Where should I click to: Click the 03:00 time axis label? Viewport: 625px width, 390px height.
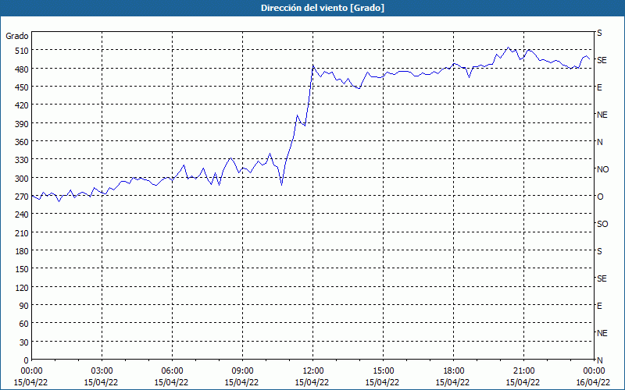102,371
